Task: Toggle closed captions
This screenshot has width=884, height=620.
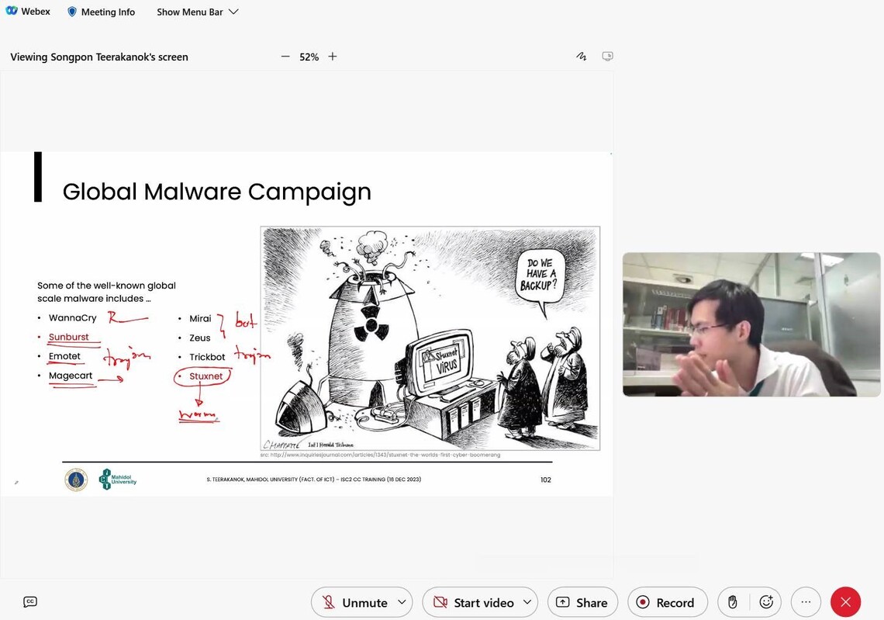Action: 30,601
